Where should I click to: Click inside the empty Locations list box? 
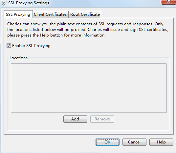(x=89, y=88)
